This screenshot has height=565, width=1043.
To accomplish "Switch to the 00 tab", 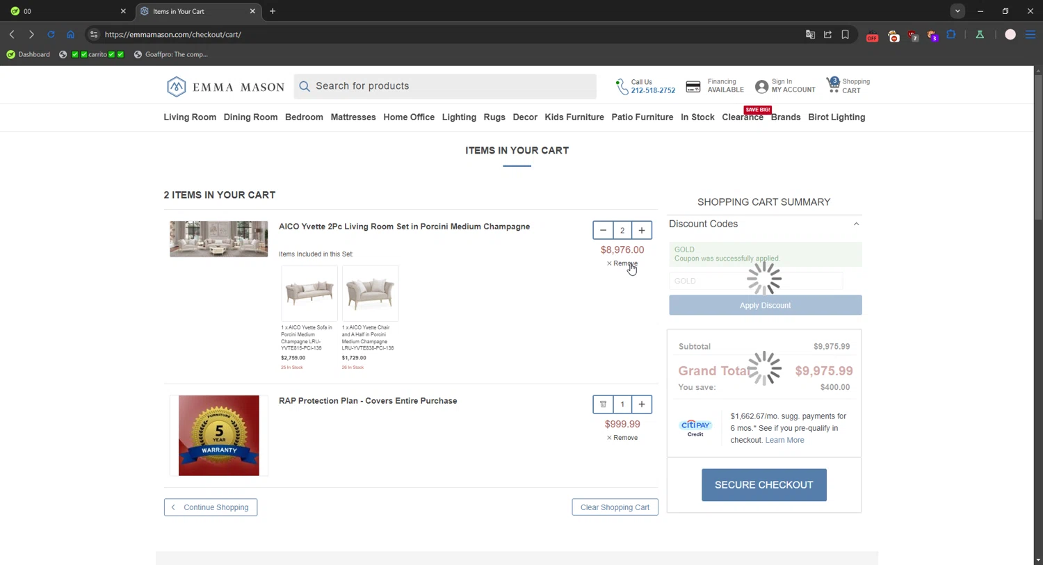I will pyautogui.click(x=67, y=11).
